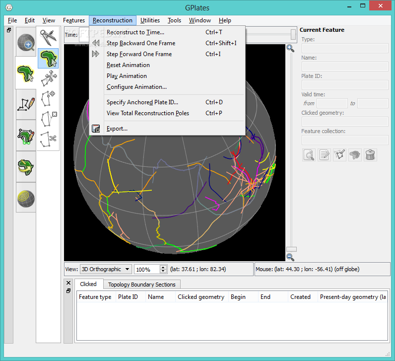Click the Delete Feature trash button

pos(370,155)
